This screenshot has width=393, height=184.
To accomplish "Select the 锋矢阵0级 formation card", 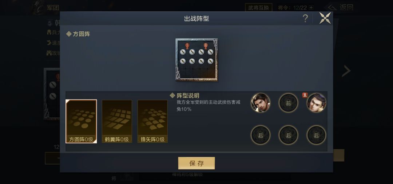I will 152,121.
